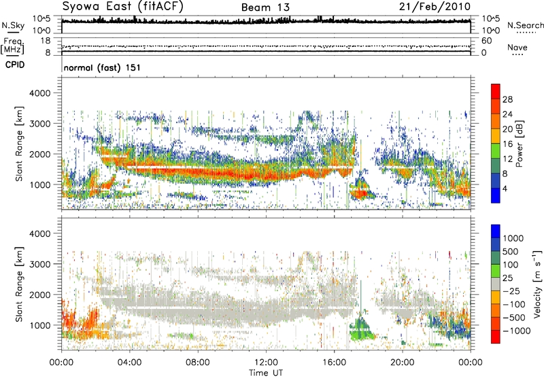This screenshot has width=544, height=377.
Task: Click the '-500' value on Velocity colorbar
Action: 514,318
